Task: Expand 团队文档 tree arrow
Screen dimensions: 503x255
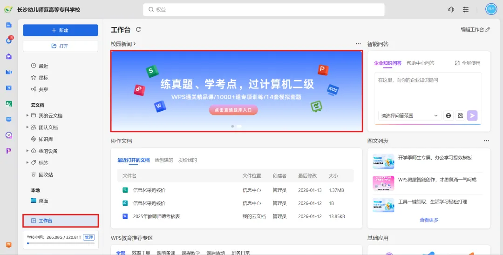Action: tap(27, 127)
